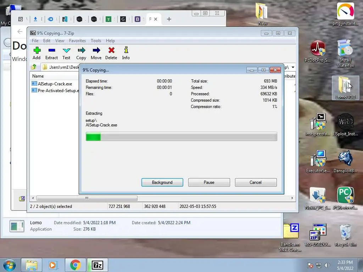Click the right arrow of horizontal scrollbar

tap(292, 198)
